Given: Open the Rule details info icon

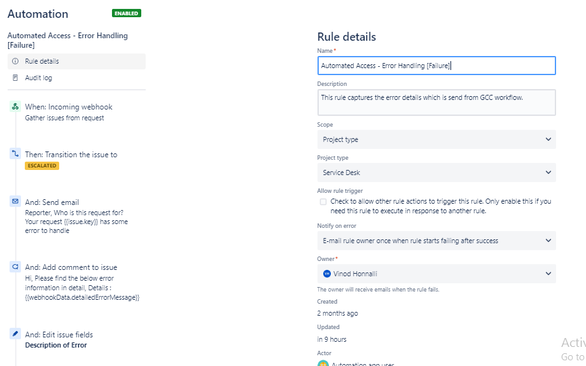Looking at the screenshot, I should tap(15, 61).
